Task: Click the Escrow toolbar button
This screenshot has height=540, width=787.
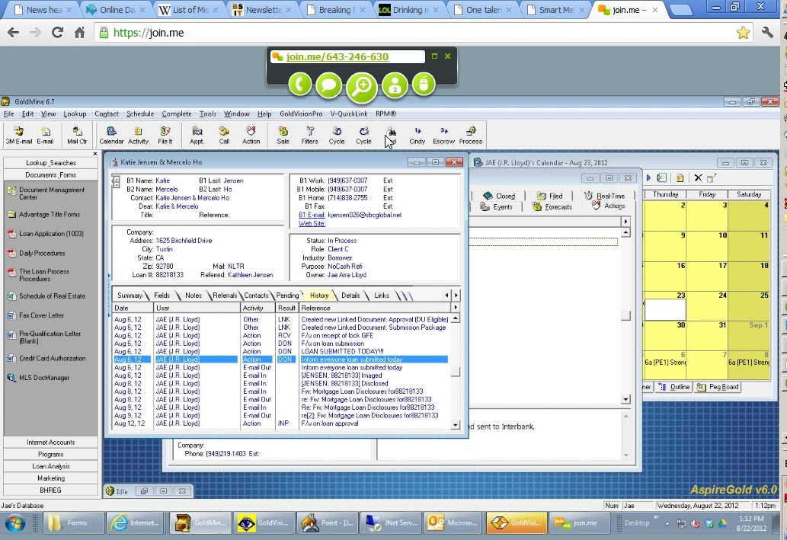Action: (443, 135)
